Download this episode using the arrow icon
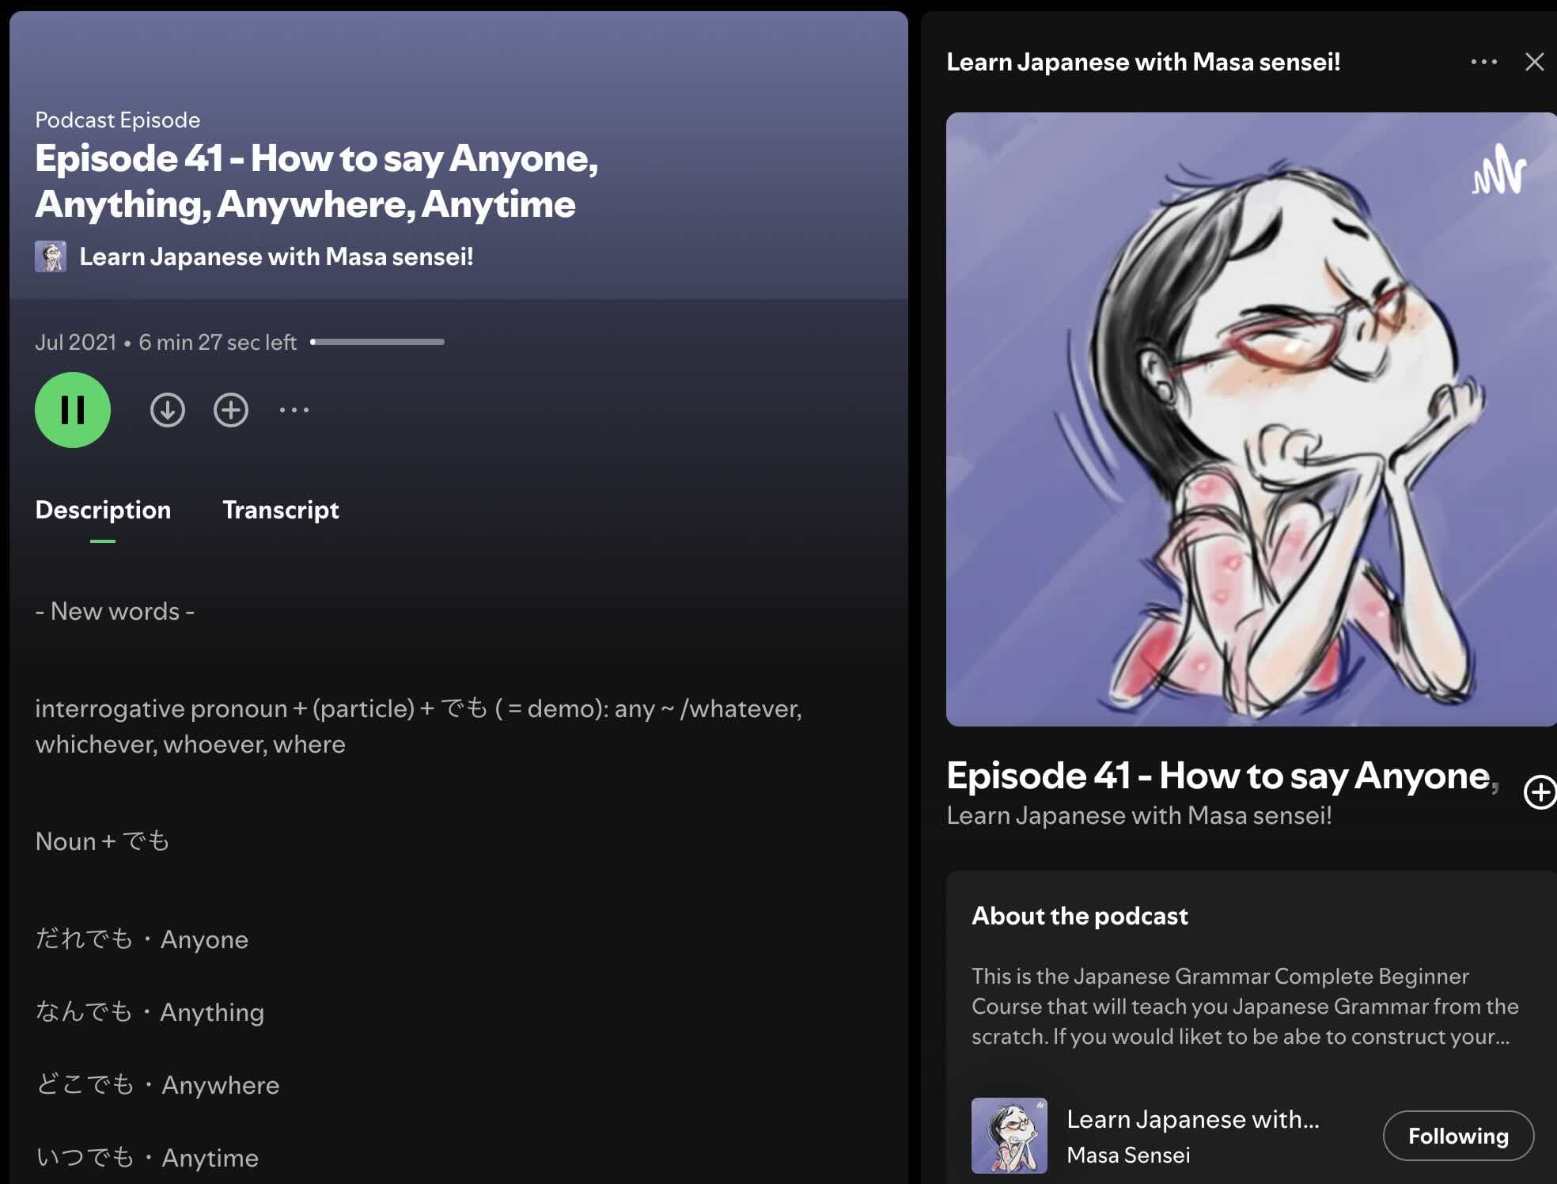Screen dimensions: 1557x1184 [168, 410]
